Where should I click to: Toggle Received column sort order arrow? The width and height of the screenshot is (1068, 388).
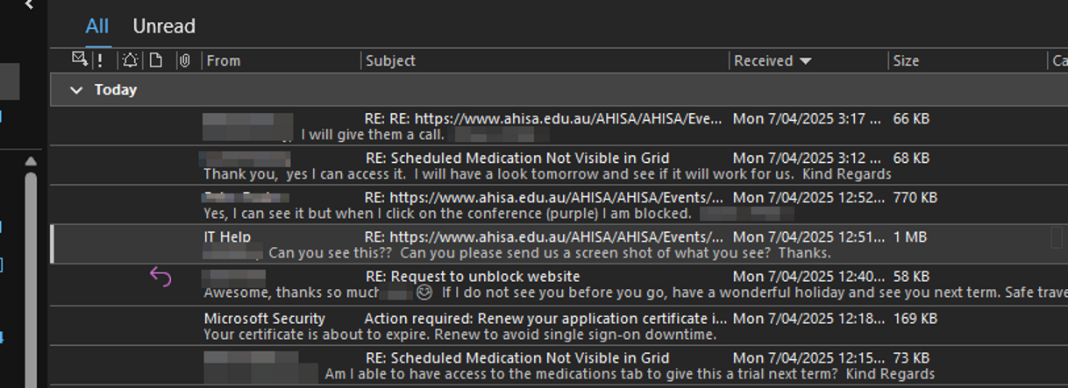[x=805, y=61]
